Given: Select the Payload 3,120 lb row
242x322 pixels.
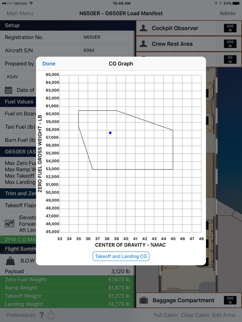Looking at the screenshot, I should tap(67, 271).
